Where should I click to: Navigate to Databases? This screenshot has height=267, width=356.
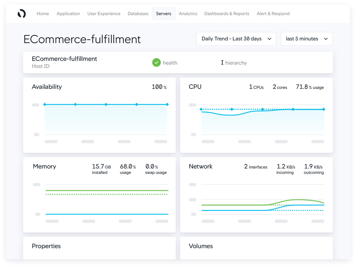[138, 13]
